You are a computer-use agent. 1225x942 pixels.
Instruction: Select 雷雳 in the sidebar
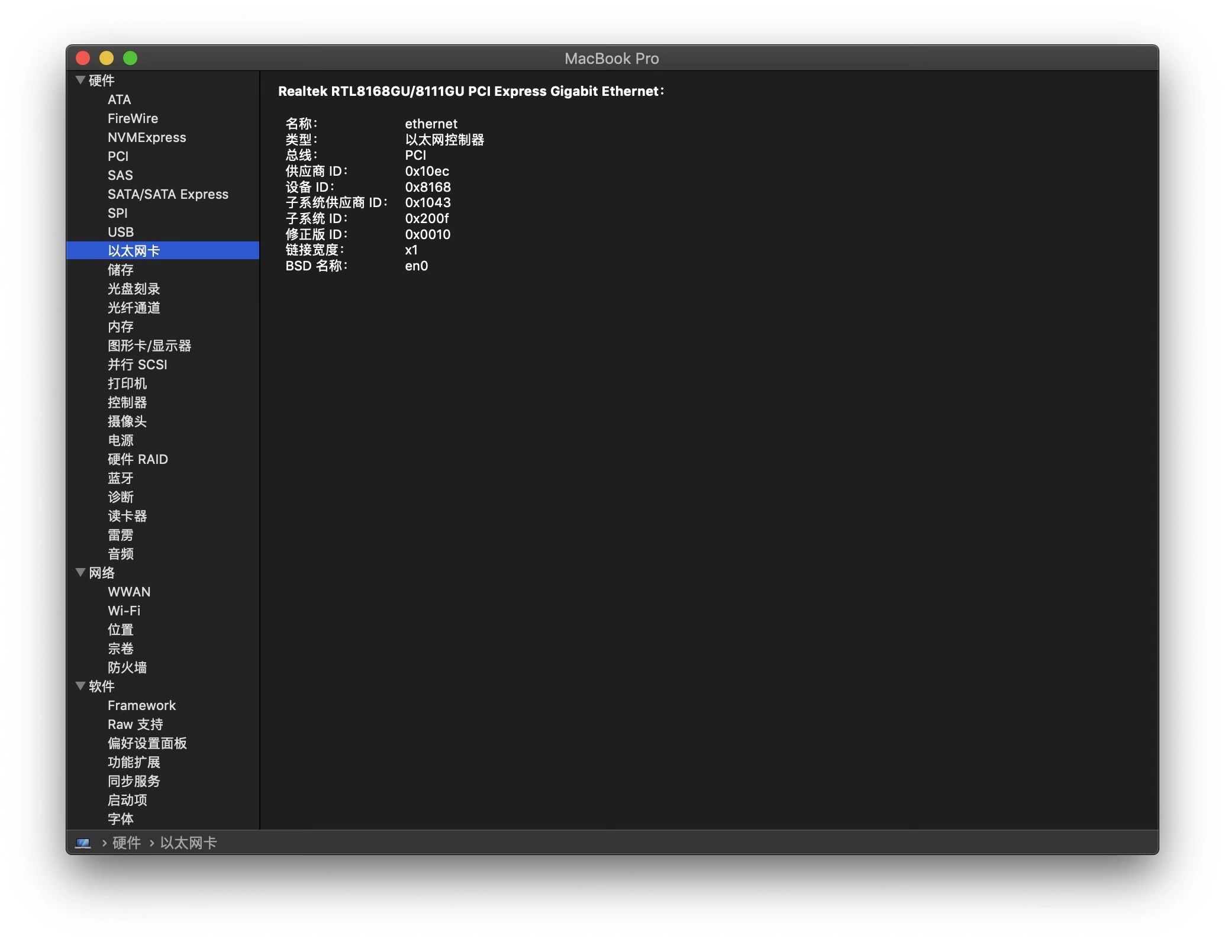click(121, 535)
